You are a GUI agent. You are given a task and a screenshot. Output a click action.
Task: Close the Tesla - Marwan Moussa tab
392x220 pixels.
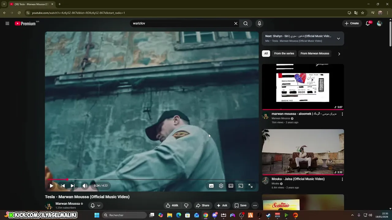pos(52,4)
